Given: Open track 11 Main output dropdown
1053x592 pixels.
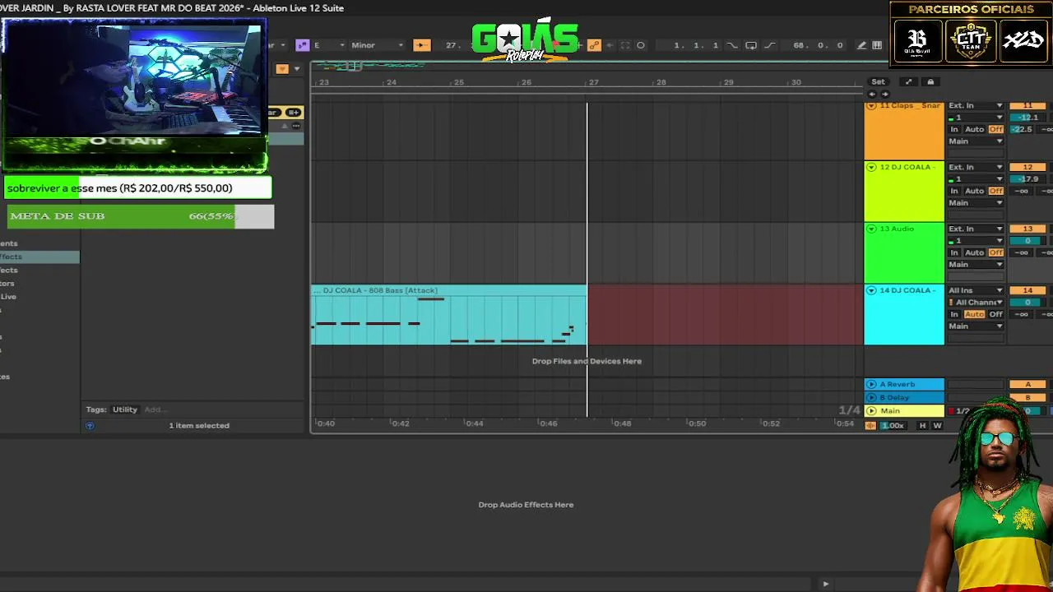Looking at the screenshot, I should point(976,141).
